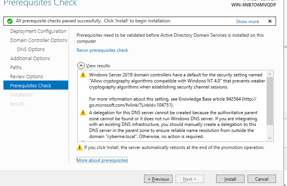Switch to the Paths page
Image resolution: width=287 pixels, height=186 pixels.
(x=16, y=68)
